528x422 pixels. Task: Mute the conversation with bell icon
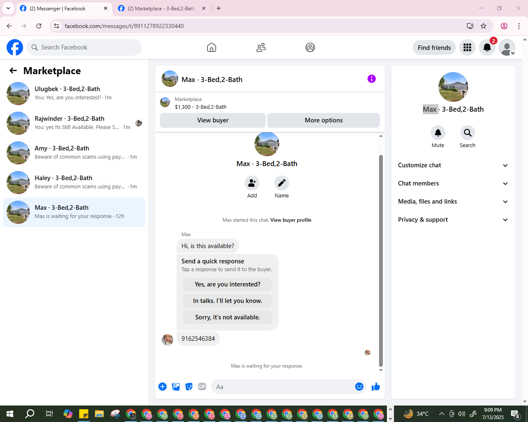438,133
